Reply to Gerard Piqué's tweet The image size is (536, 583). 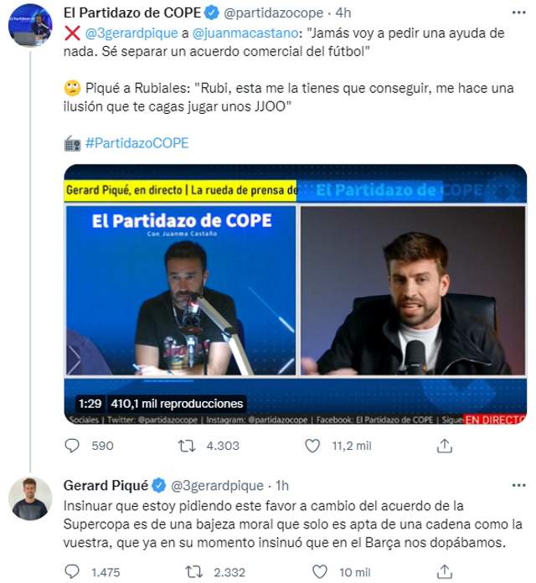click(72, 571)
